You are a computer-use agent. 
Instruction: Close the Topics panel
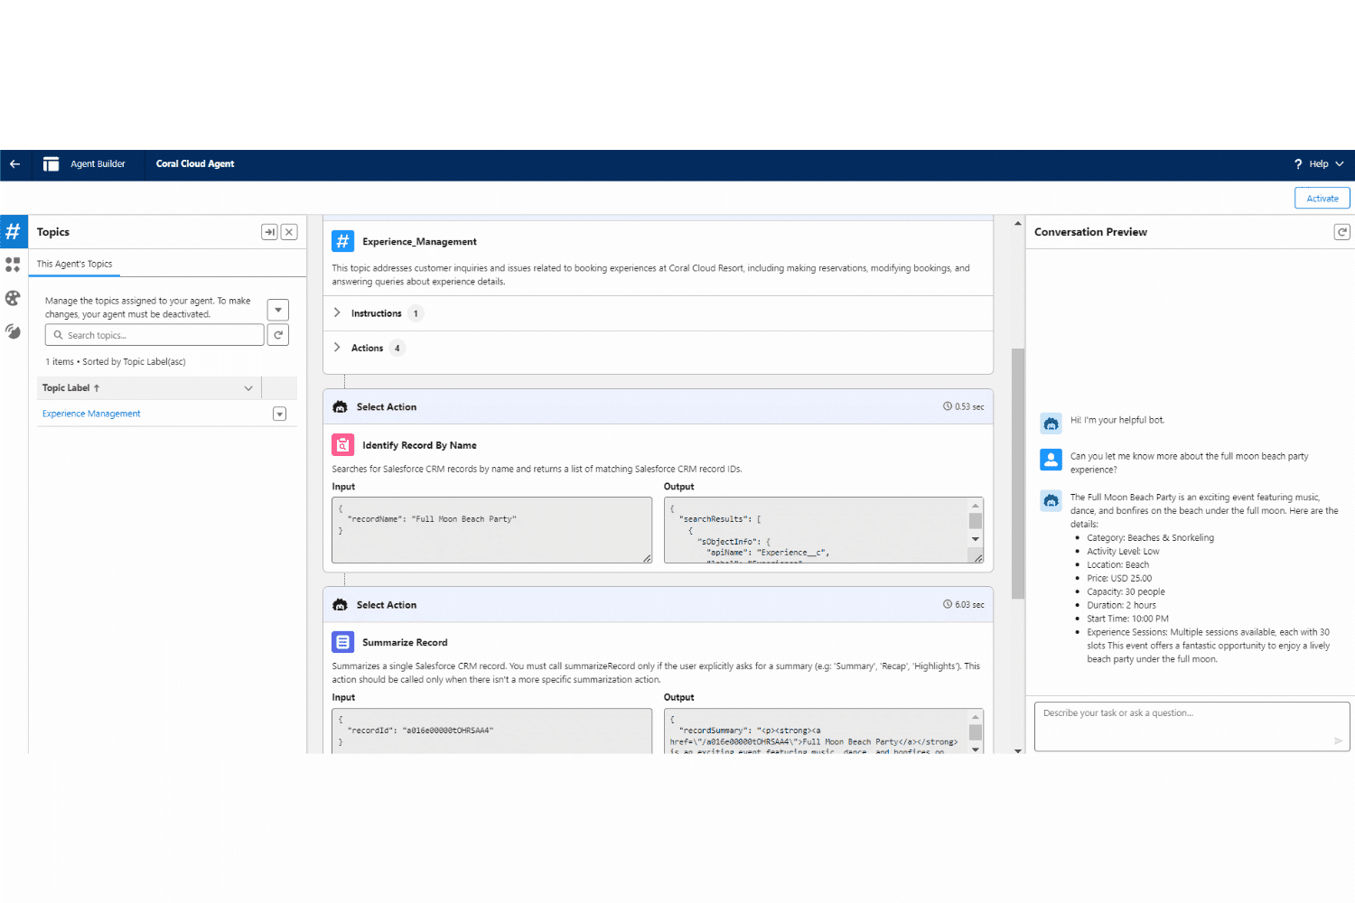point(289,232)
